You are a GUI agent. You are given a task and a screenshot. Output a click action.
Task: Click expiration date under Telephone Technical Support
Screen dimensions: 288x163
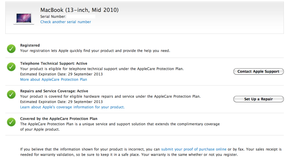pyautogui.click(x=61, y=74)
